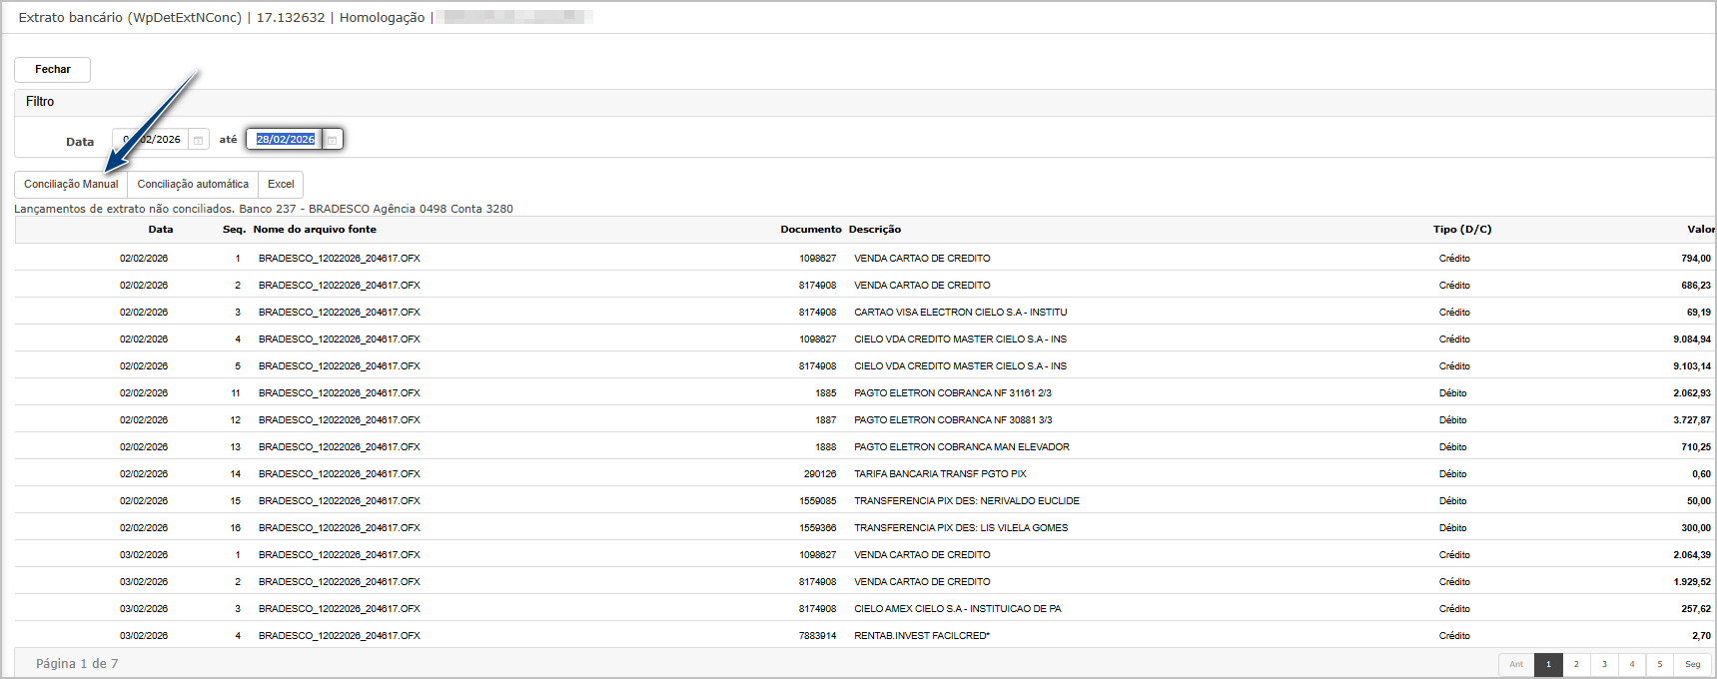
Task: Navigate to page 5 in pagination
Action: point(1660,664)
